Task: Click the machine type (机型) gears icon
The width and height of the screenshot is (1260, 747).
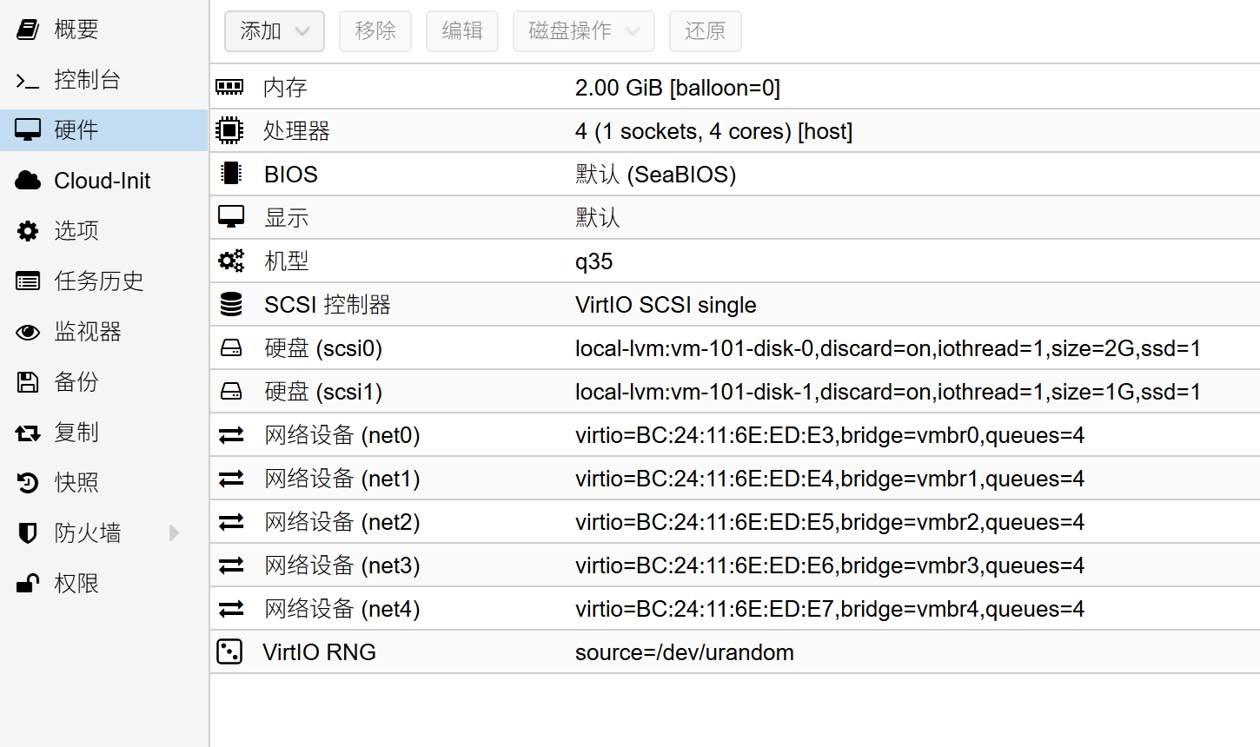Action: (x=231, y=261)
